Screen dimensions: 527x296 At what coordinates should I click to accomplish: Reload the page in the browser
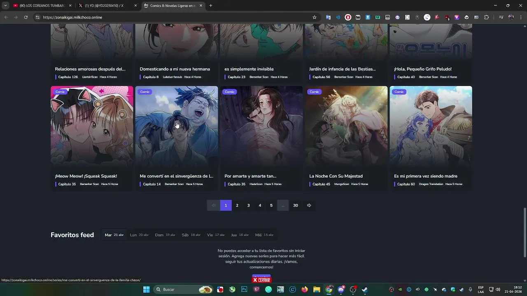tap(26, 17)
